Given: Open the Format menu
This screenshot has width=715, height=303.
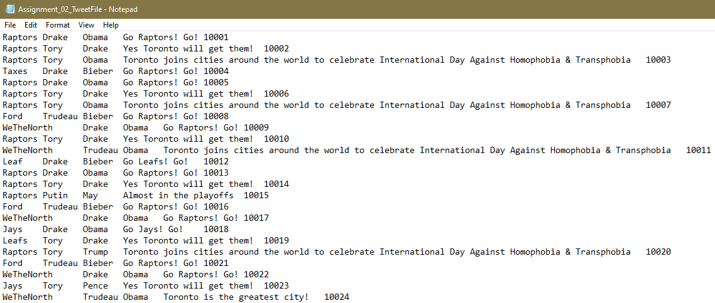Looking at the screenshot, I should [x=58, y=25].
